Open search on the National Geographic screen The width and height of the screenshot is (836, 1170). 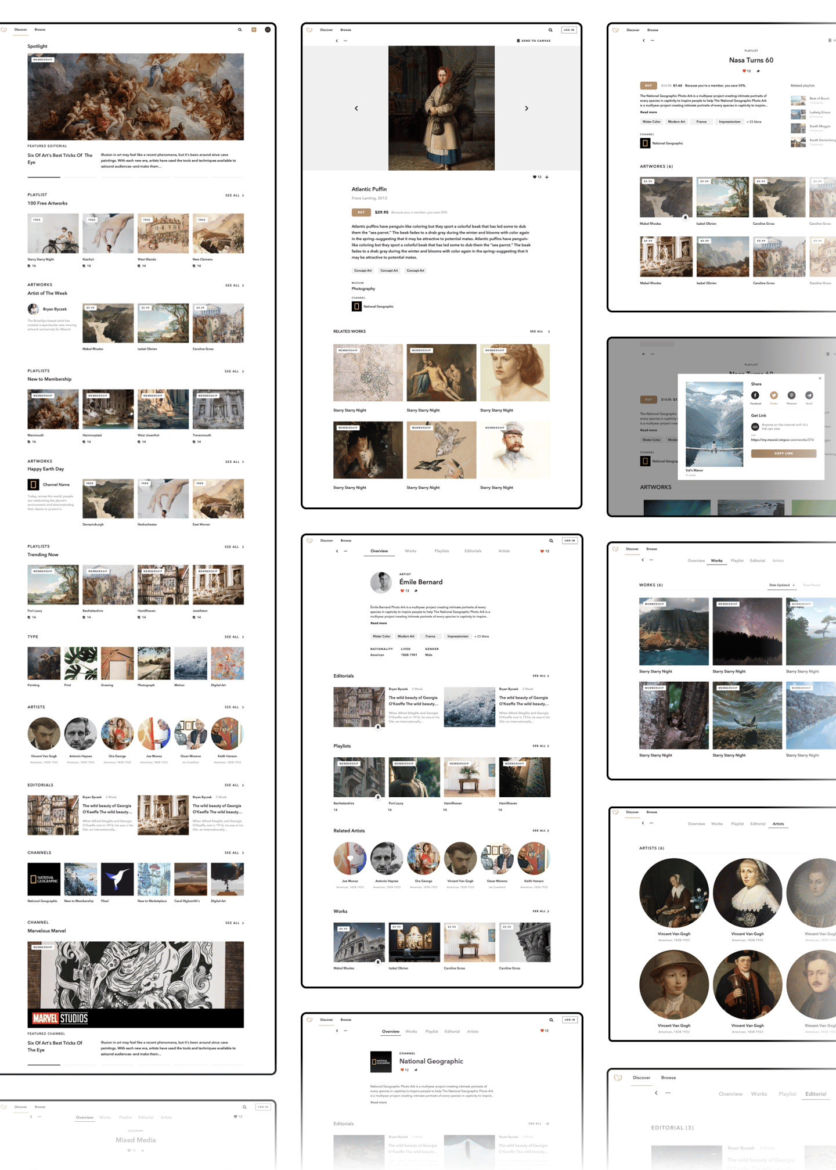pyautogui.click(x=551, y=1020)
